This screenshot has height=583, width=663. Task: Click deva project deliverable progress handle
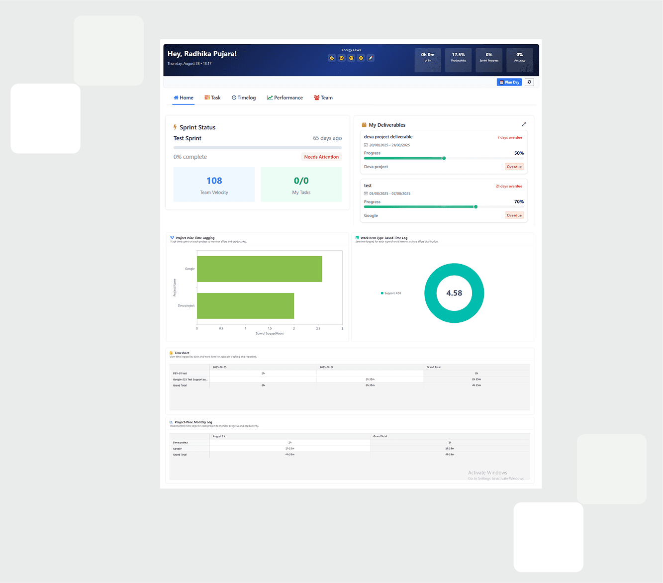pyautogui.click(x=444, y=158)
